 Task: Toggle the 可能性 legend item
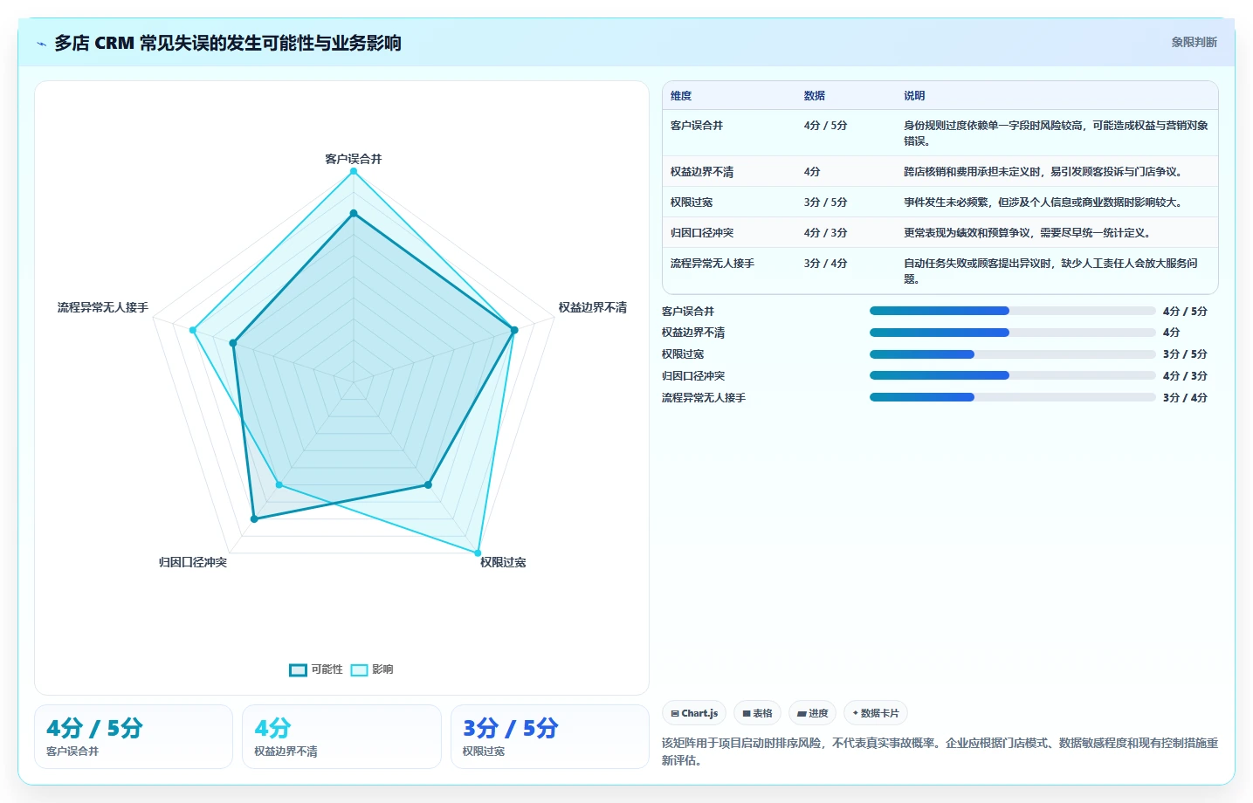coord(316,669)
